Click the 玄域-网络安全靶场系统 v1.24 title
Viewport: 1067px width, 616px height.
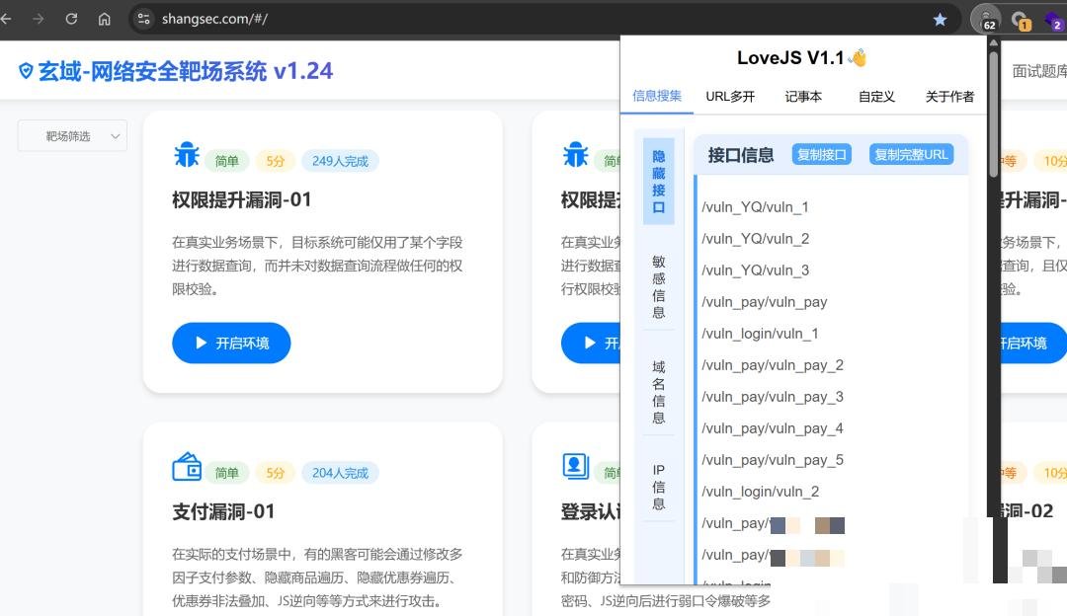(185, 71)
